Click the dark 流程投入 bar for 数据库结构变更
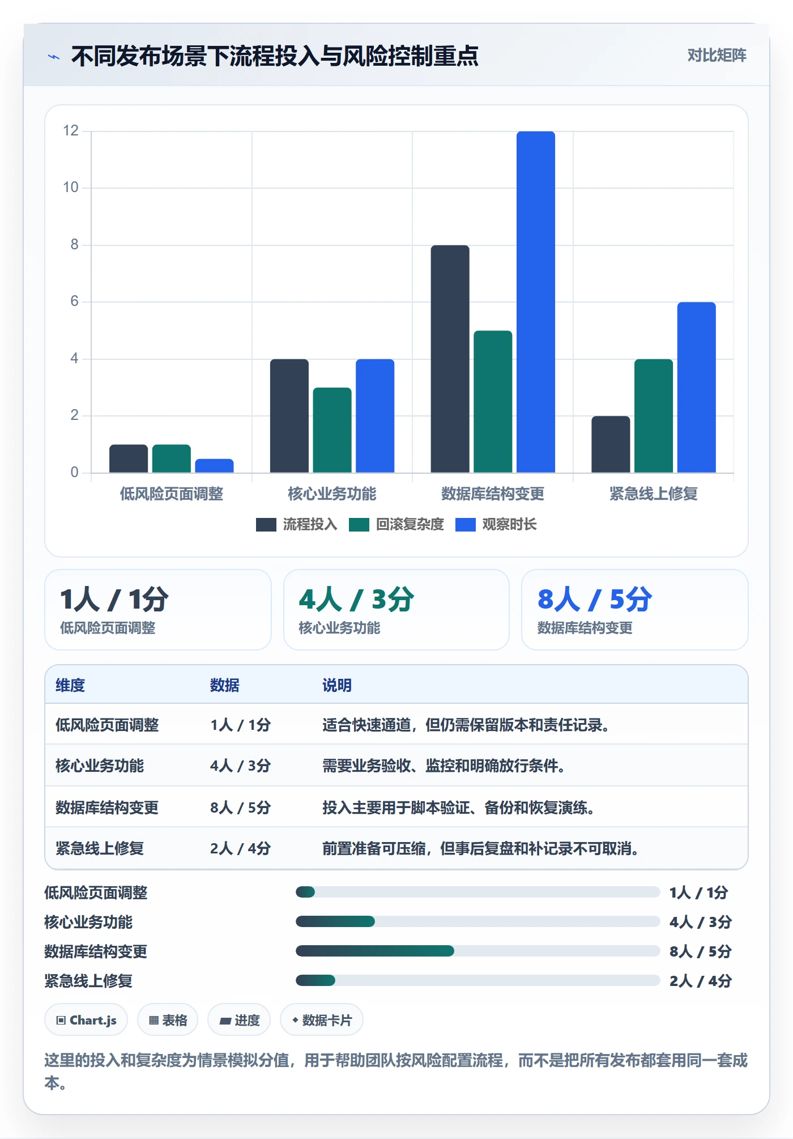Image resolution: width=793 pixels, height=1139 pixels. [x=450, y=359]
